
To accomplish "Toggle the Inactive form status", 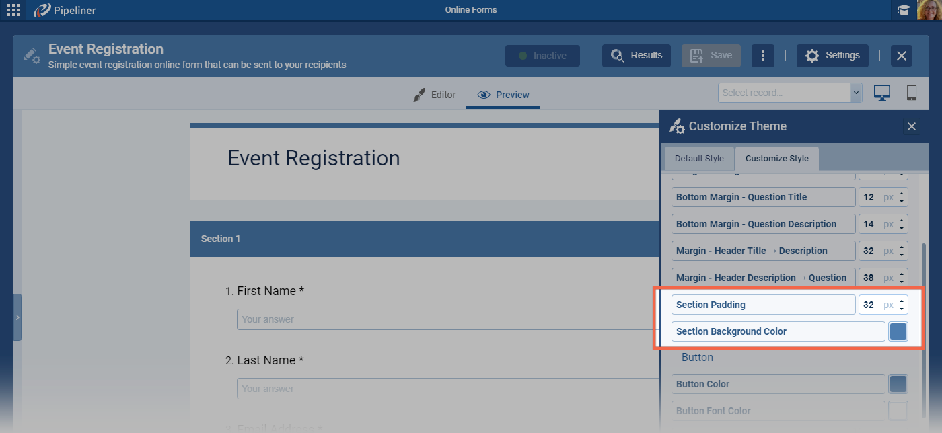I will [x=542, y=56].
